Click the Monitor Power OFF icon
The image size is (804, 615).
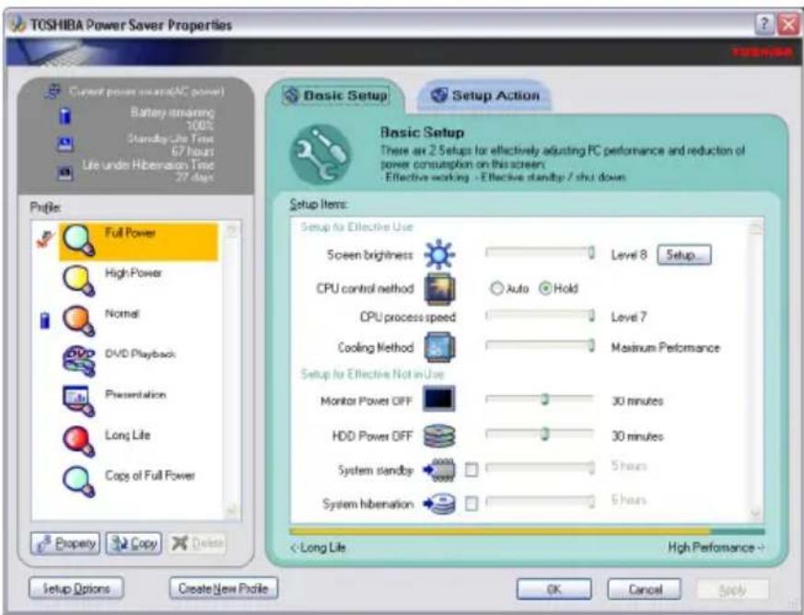[x=439, y=400]
